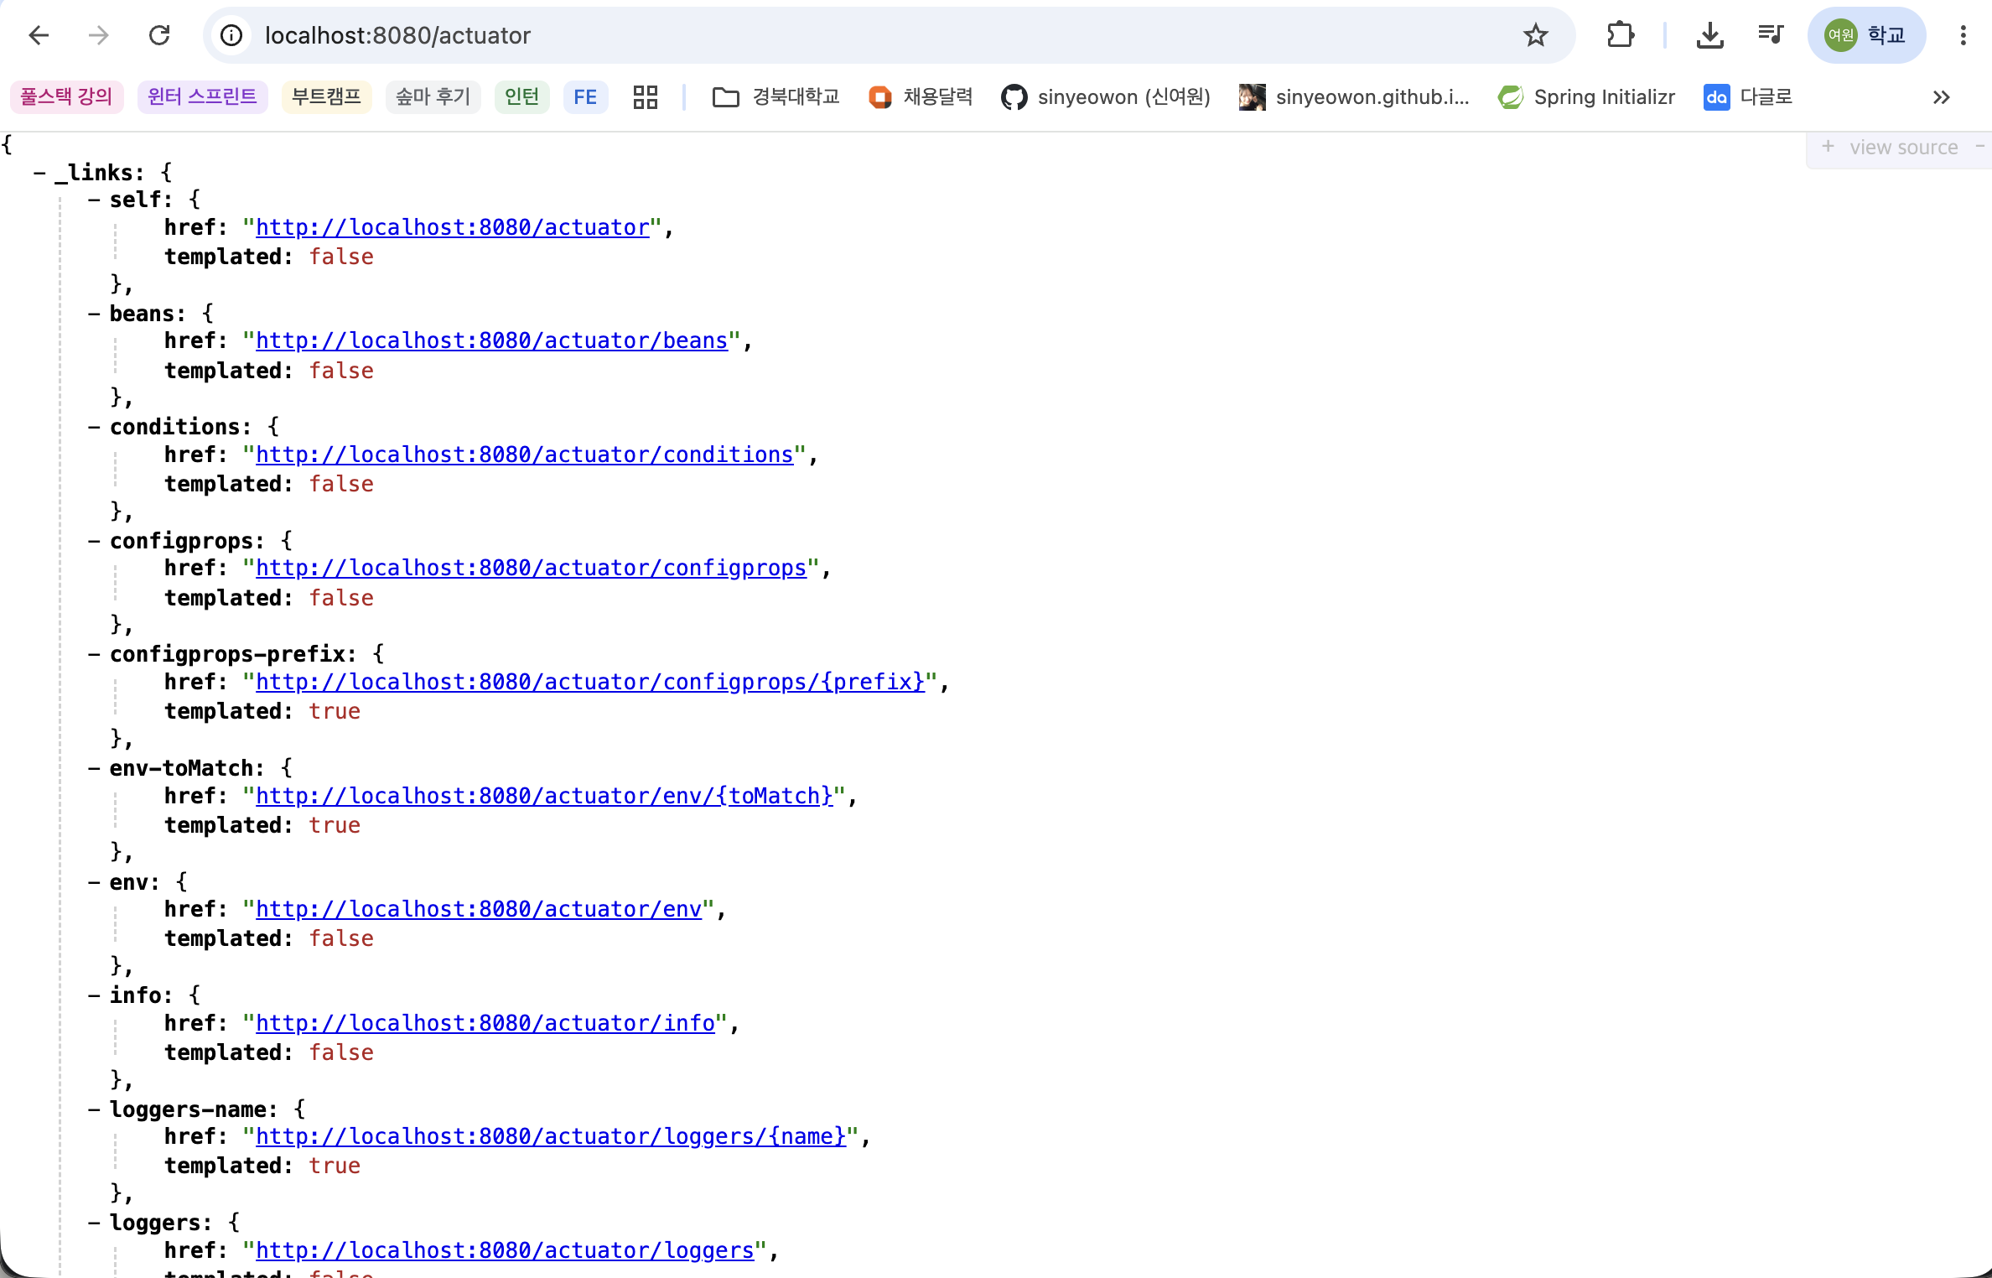Click view source button

point(1903,148)
